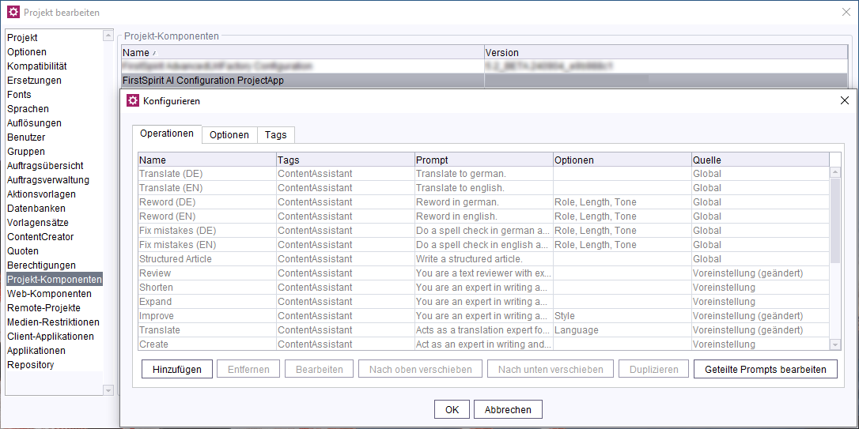The width and height of the screenshot is (859, 429).
Task: Click the greyed-out Duplizieren button
Action: click(653, 370)
